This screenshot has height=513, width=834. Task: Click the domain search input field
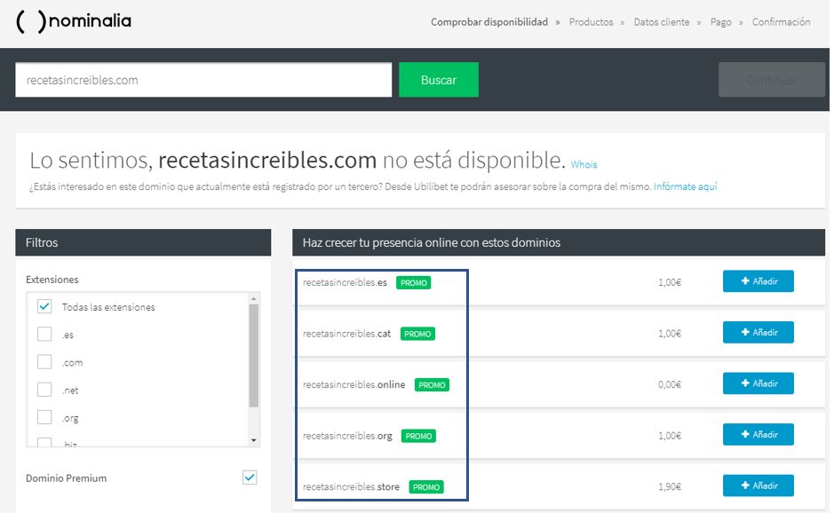click(x=203, y=80)
